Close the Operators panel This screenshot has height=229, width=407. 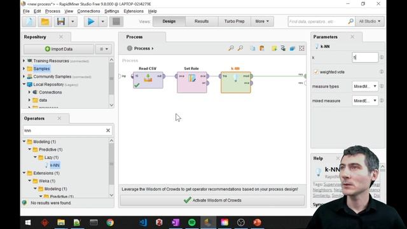[59, 118]
